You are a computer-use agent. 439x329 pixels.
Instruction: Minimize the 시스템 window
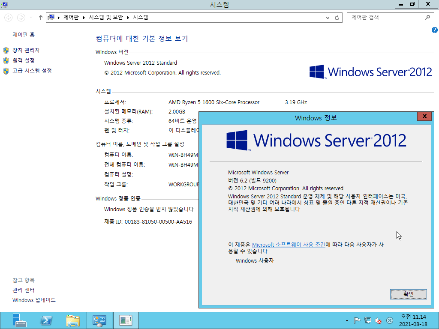point(401,4)
